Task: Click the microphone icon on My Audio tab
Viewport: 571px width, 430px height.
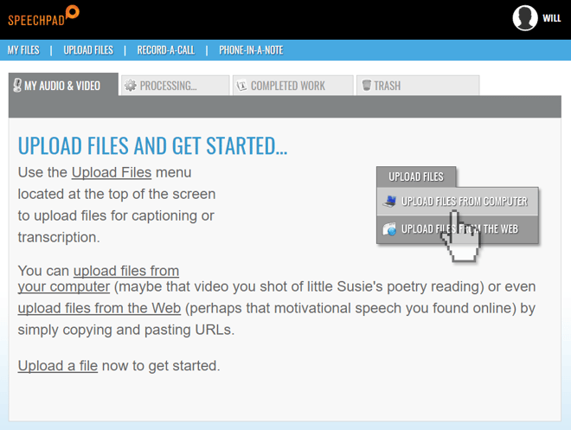Action: tap(17, 86)
